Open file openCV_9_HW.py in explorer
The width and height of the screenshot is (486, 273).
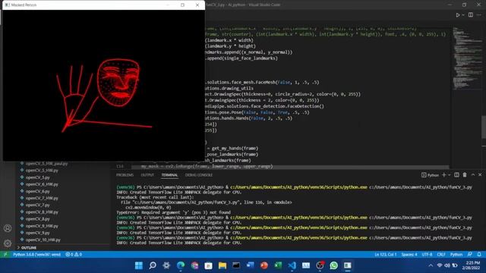click(x=42, y=226)
